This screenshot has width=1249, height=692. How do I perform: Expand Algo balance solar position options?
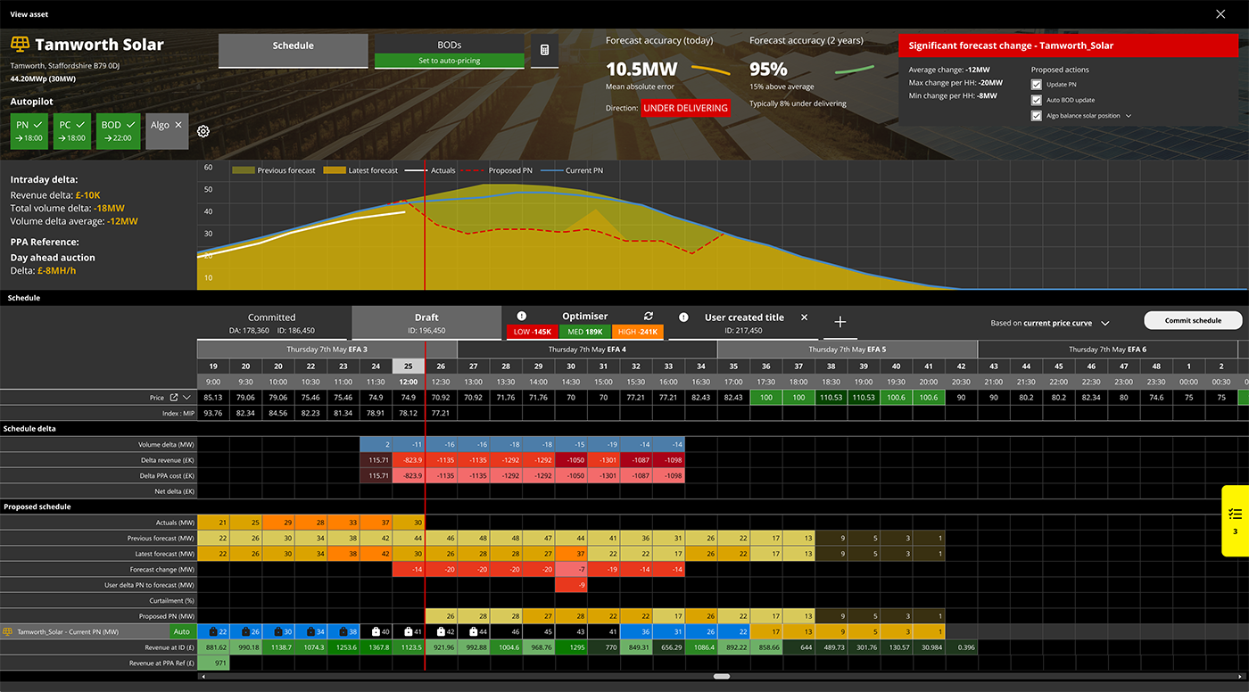(x=1129, y=116)
